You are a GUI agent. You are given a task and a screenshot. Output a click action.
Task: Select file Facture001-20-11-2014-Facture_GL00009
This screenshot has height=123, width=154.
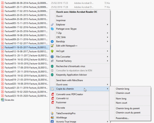(x=26, y=7)
